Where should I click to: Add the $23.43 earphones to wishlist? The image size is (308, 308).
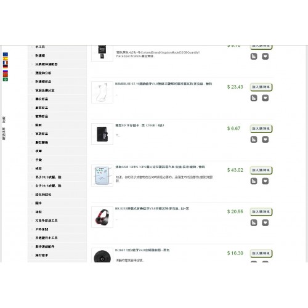tap(265, 98)
